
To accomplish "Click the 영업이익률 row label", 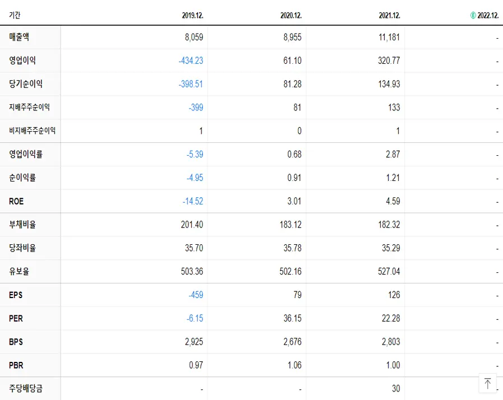I will 26,154.
